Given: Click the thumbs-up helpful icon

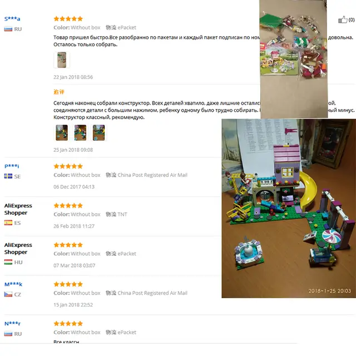Looking at the screenshot, I should (x=343, y=20).
